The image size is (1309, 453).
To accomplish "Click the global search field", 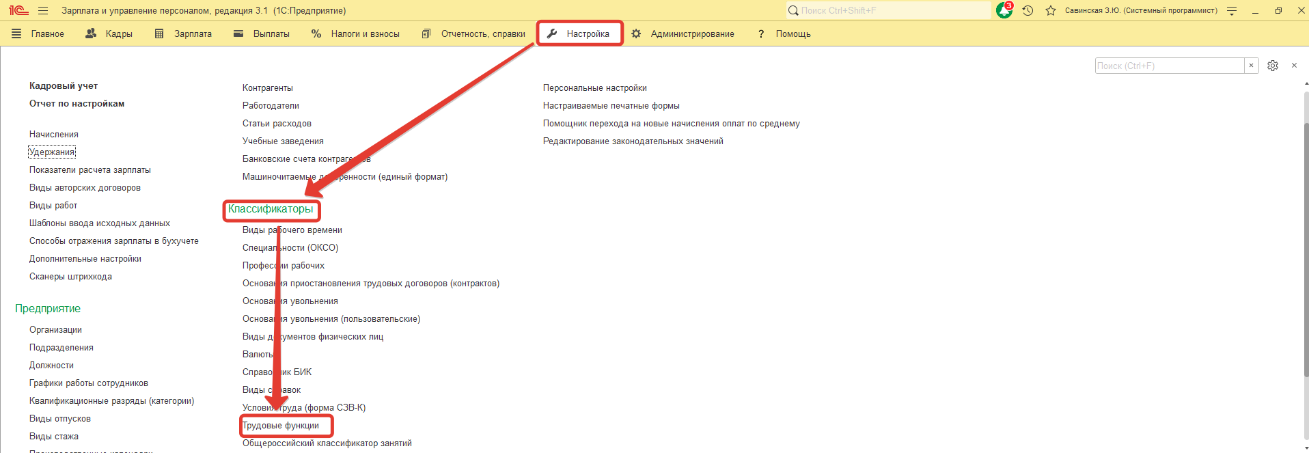I will [888, 10].
